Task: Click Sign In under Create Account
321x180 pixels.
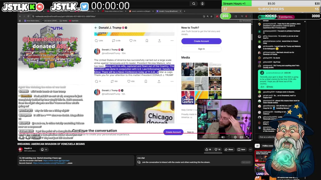Action: point(201,49)
